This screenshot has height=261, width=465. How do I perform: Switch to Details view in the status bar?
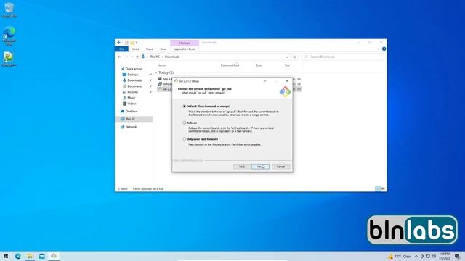click(x=378, y=188)
